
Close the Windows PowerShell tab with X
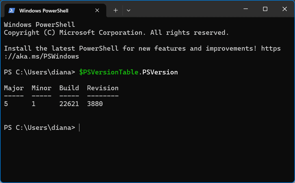tap(97, 10)
